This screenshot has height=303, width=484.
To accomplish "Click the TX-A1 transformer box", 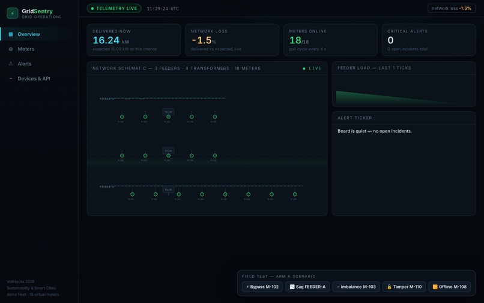I will [169, 112].
